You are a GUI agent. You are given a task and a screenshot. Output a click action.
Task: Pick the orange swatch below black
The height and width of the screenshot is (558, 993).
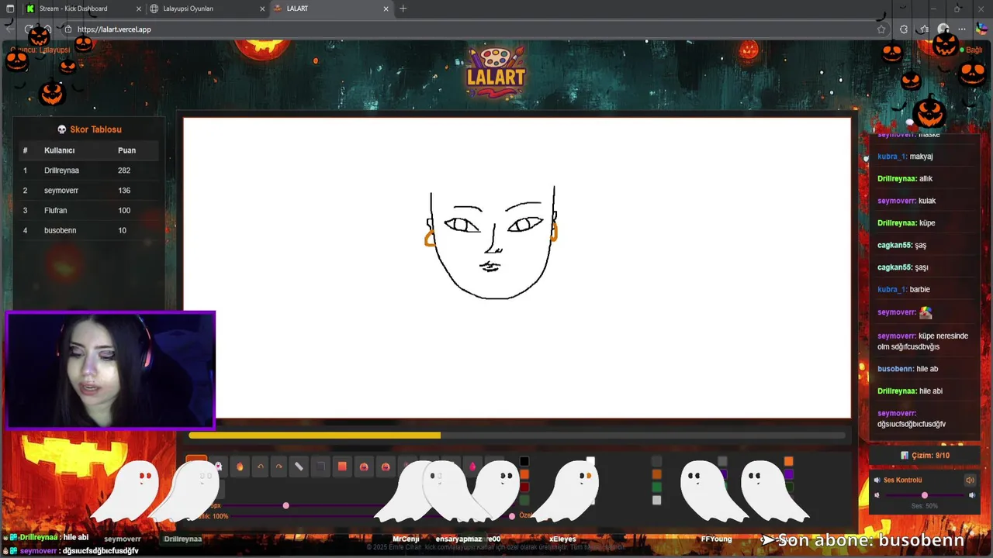click(x=524, y=474)
